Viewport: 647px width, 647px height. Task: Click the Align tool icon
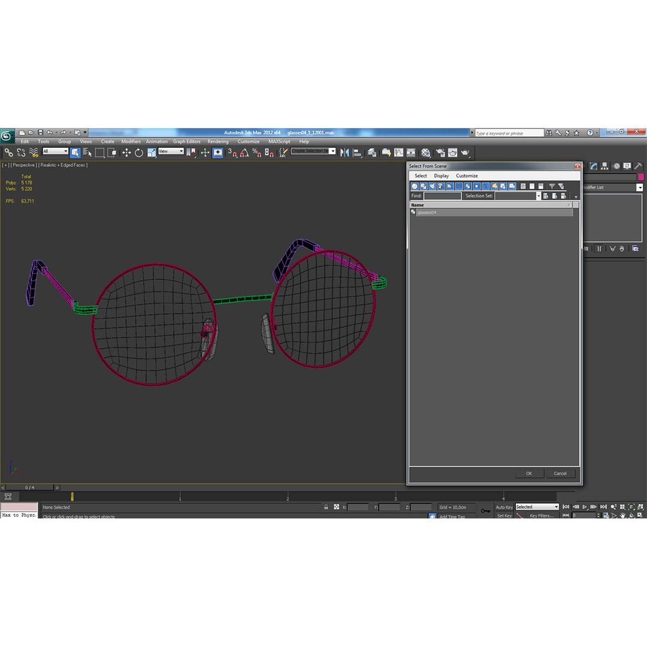point(357,153)
